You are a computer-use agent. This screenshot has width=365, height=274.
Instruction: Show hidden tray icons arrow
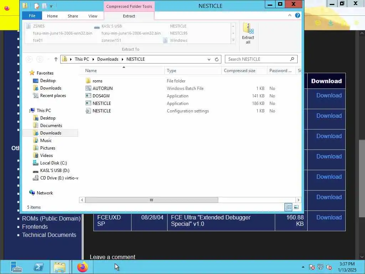click(303, 267)
